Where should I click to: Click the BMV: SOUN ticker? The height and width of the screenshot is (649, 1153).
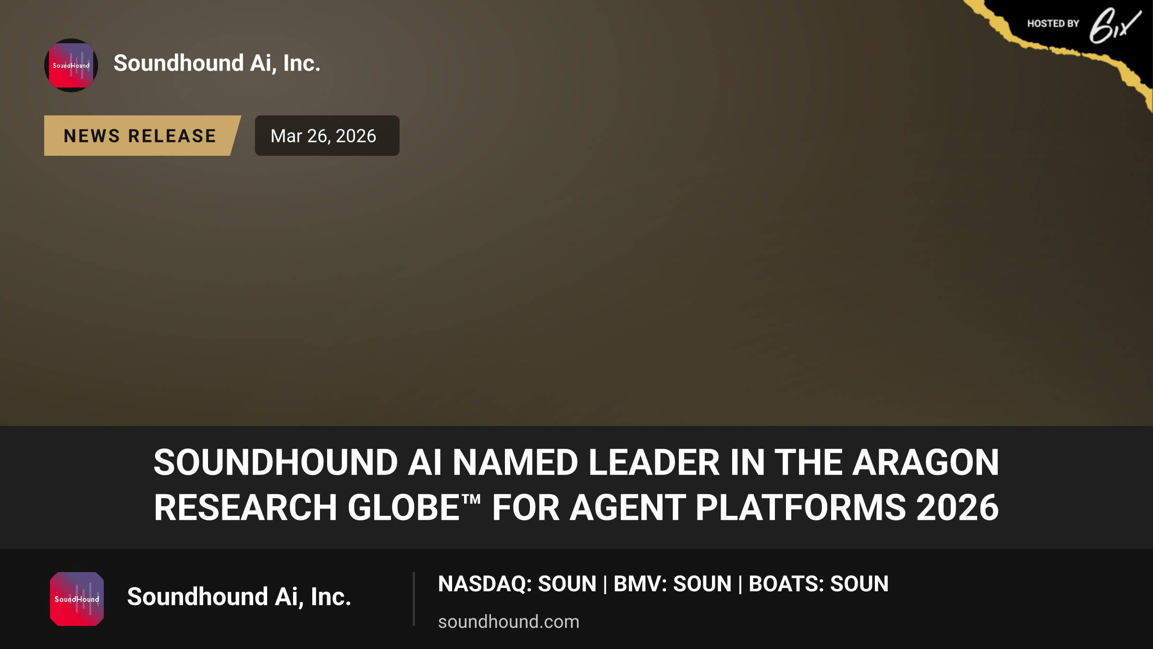(673, 584)
